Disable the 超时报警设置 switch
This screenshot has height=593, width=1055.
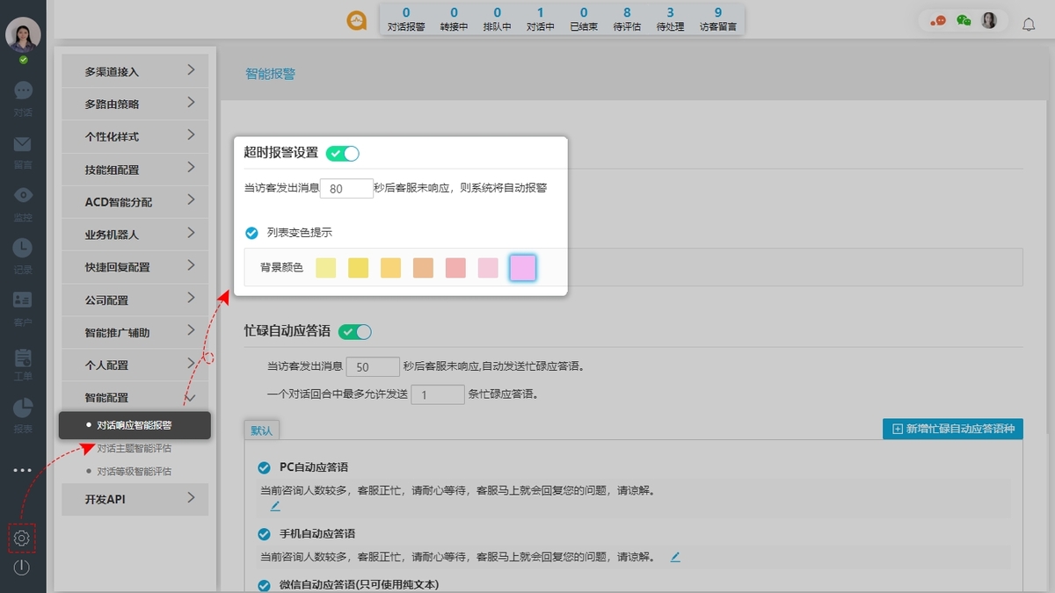click(342, 152)
